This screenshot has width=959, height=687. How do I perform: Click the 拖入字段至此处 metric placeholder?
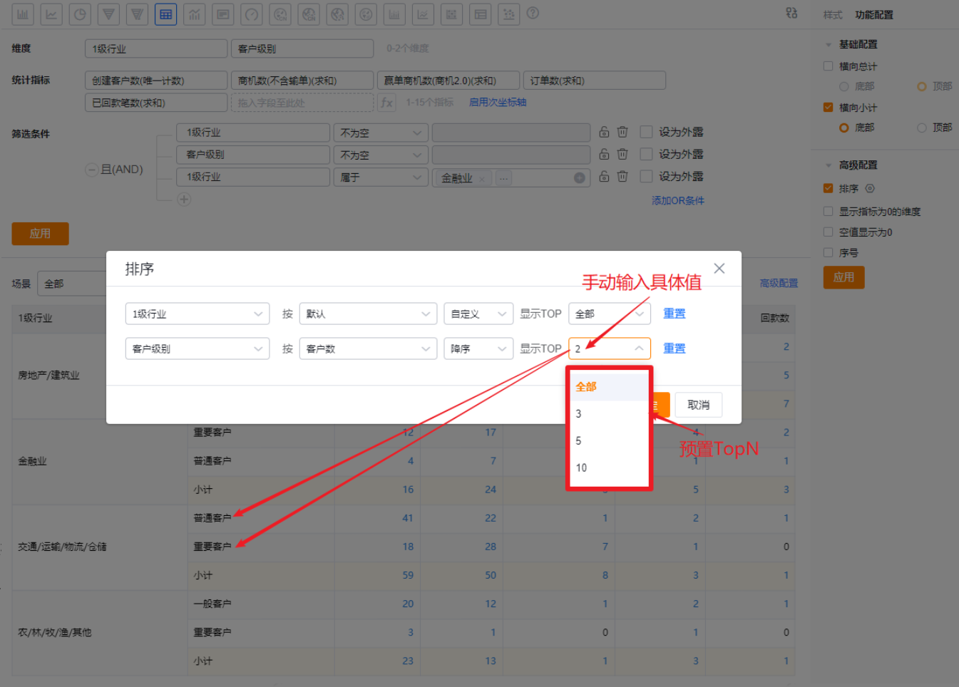(x=302, y=103)
